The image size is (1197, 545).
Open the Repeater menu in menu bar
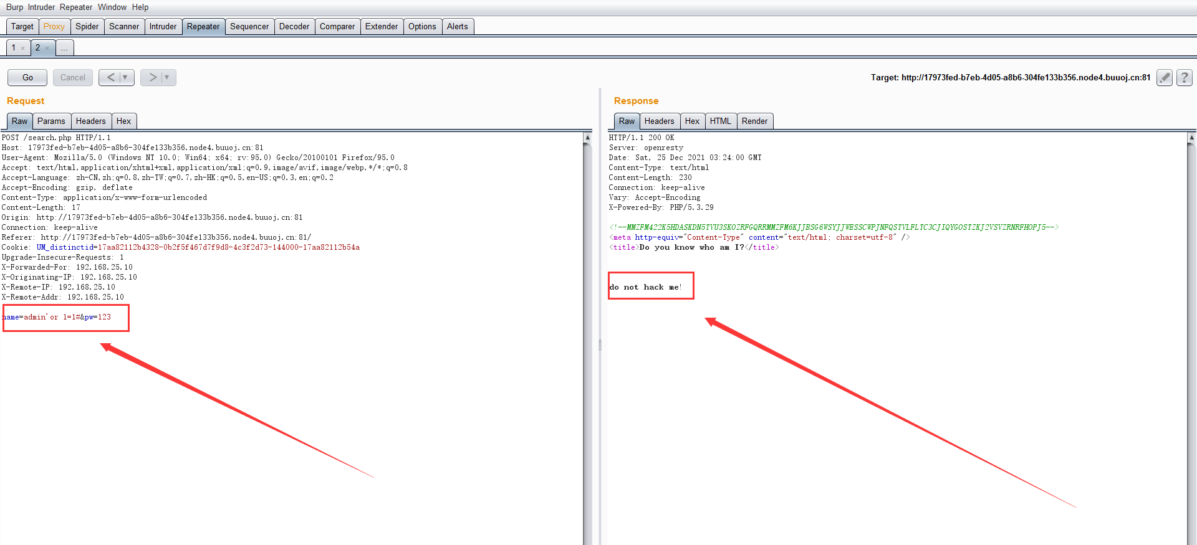[76, 7]
